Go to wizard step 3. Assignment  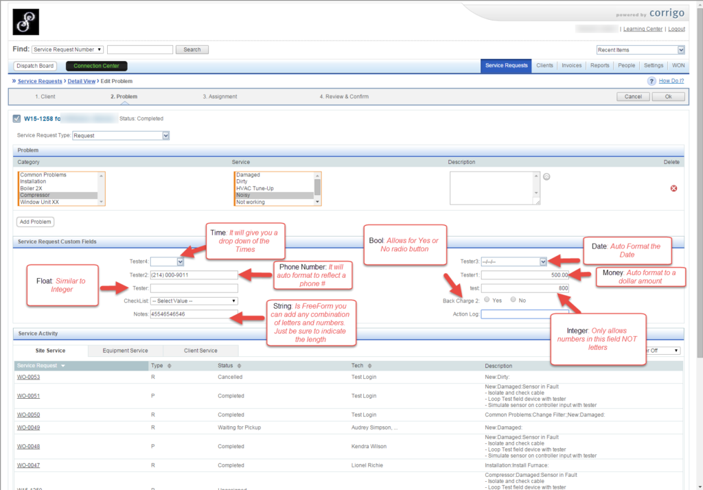[x=220, y=97]
